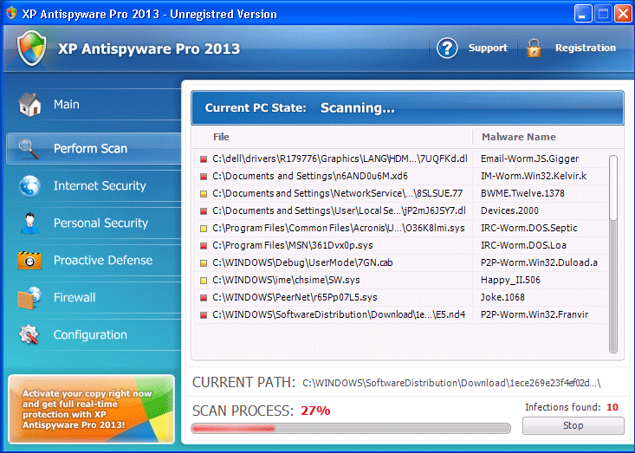This screenshot has width=635, height=453.
Task: Click the scan progress bar
Action: [x=351, y=428]
